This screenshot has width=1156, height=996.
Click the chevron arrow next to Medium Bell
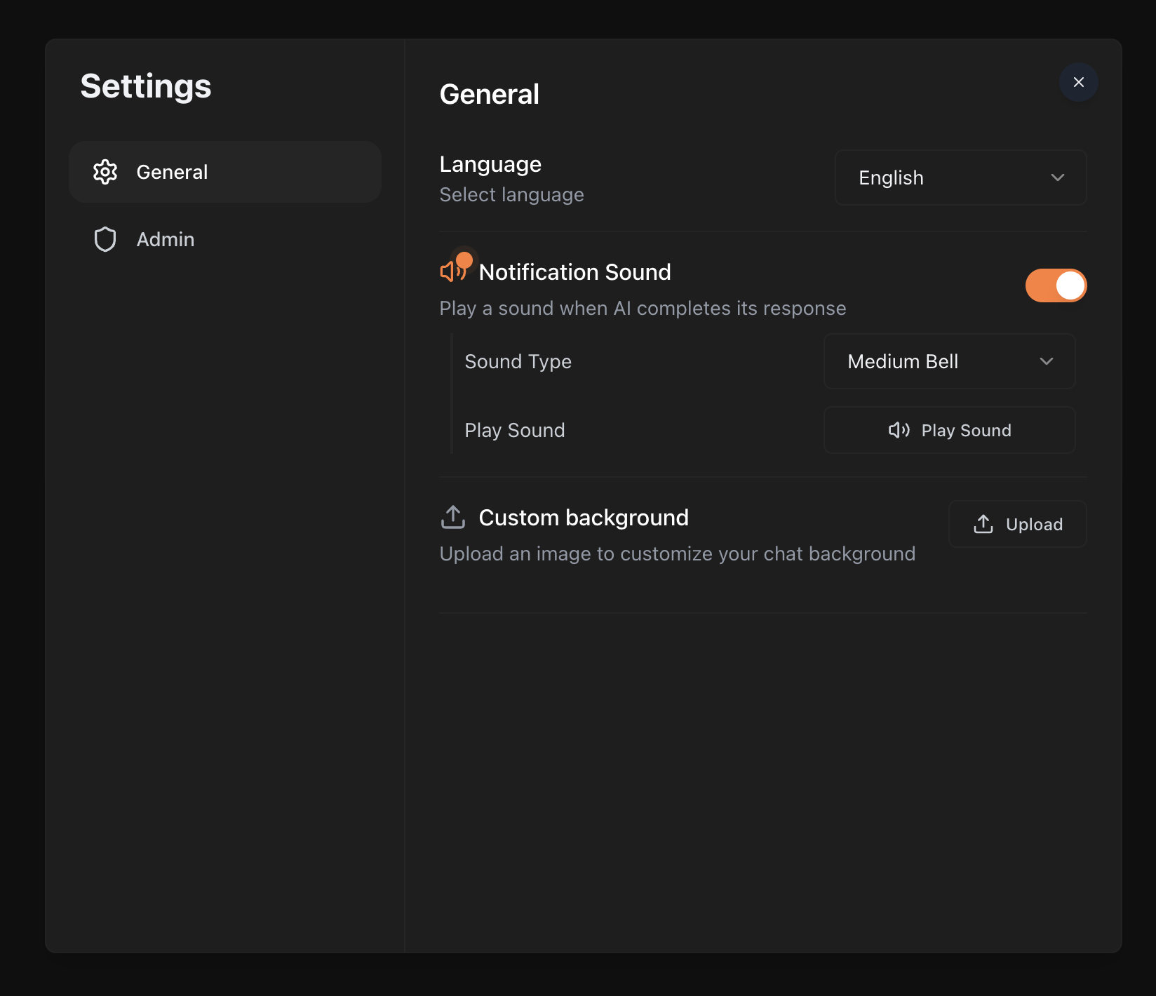point(1047,361)
